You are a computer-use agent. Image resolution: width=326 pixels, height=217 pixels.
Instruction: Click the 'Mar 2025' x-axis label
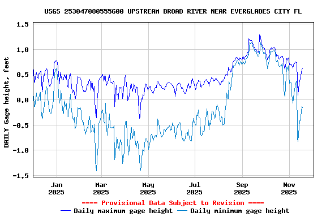[x=101, y=189]
